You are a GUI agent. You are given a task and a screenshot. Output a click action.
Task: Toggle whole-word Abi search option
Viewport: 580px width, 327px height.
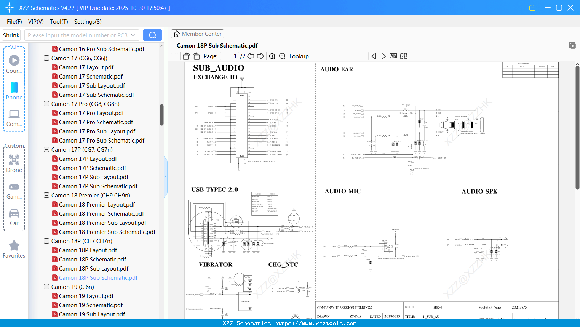pos(393,56)
